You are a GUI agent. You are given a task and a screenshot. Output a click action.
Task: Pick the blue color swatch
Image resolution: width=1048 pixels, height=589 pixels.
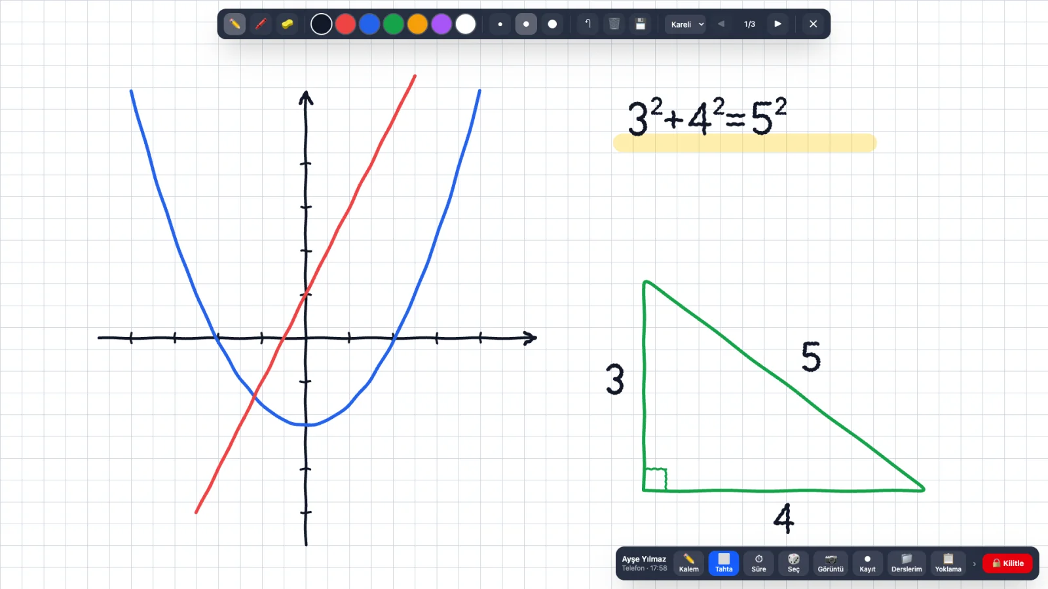pyautogui.click(x=369, y=24)
